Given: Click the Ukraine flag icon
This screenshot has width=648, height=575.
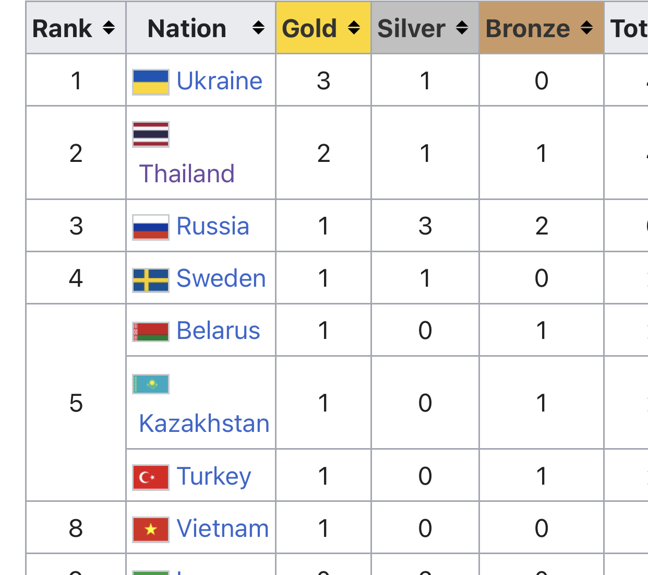Looking at the screenshot, I should coord(151,82).
